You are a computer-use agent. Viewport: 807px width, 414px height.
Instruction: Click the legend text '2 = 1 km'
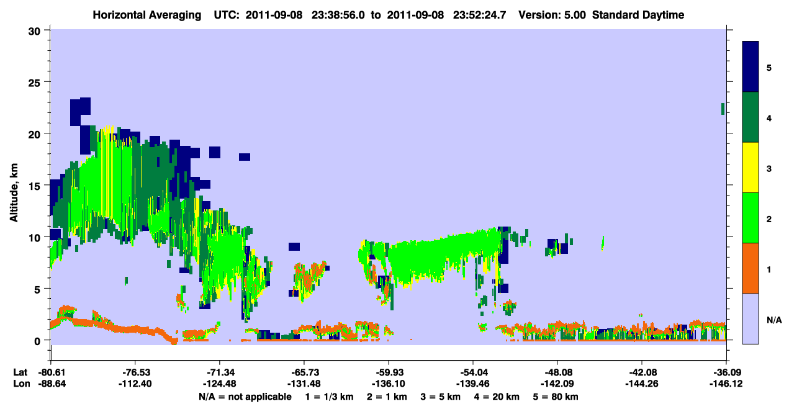tap(387, 397)
